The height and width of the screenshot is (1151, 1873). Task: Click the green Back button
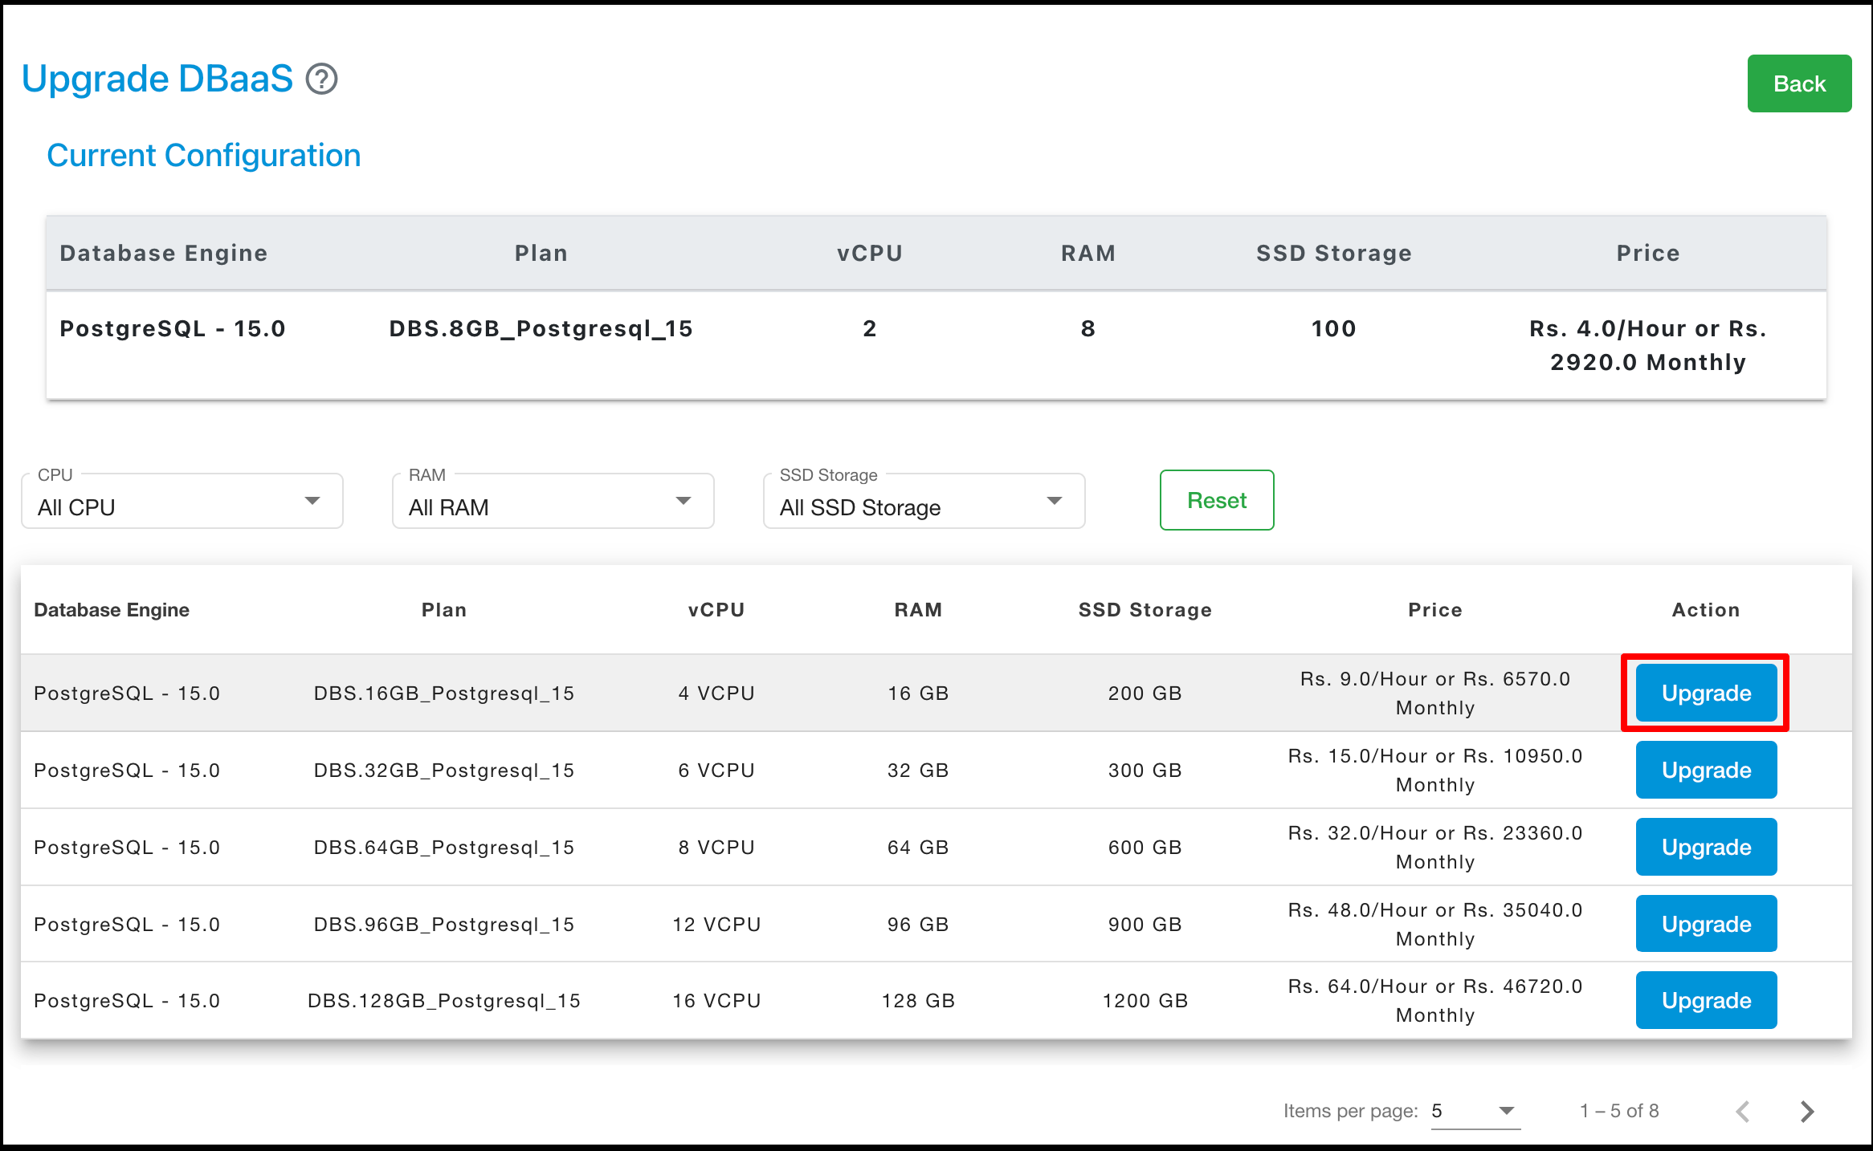tap(1799, 83)
